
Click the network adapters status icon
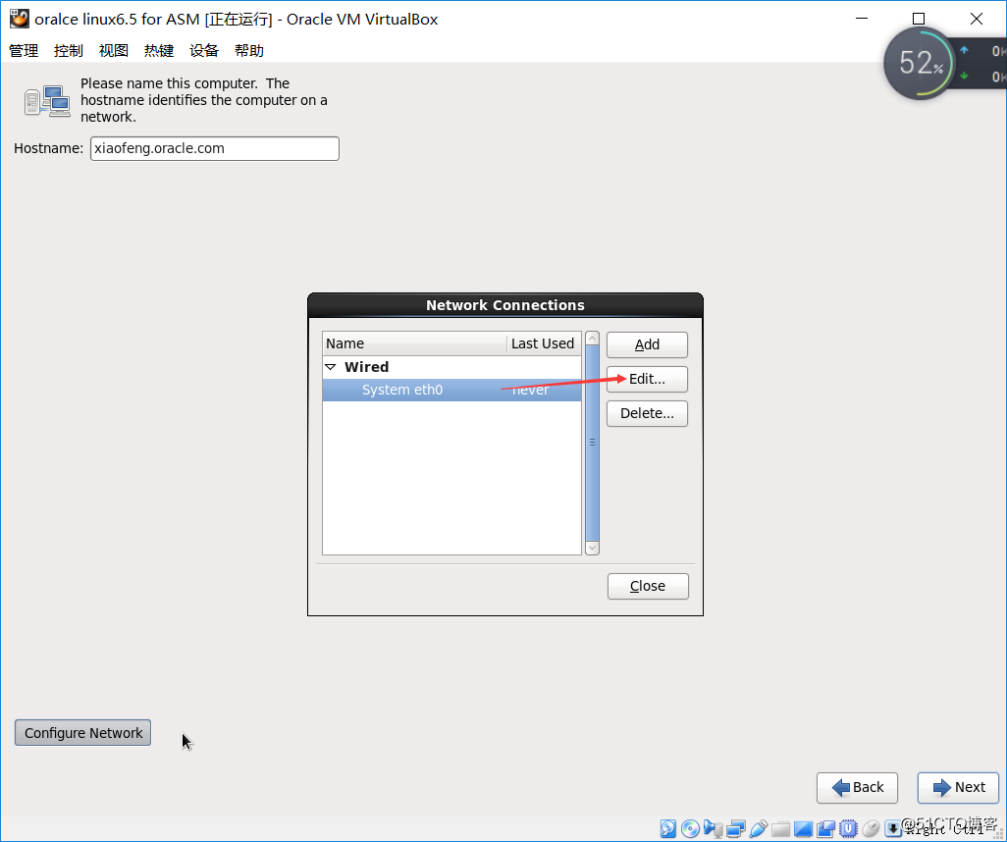tap(736, 828)
